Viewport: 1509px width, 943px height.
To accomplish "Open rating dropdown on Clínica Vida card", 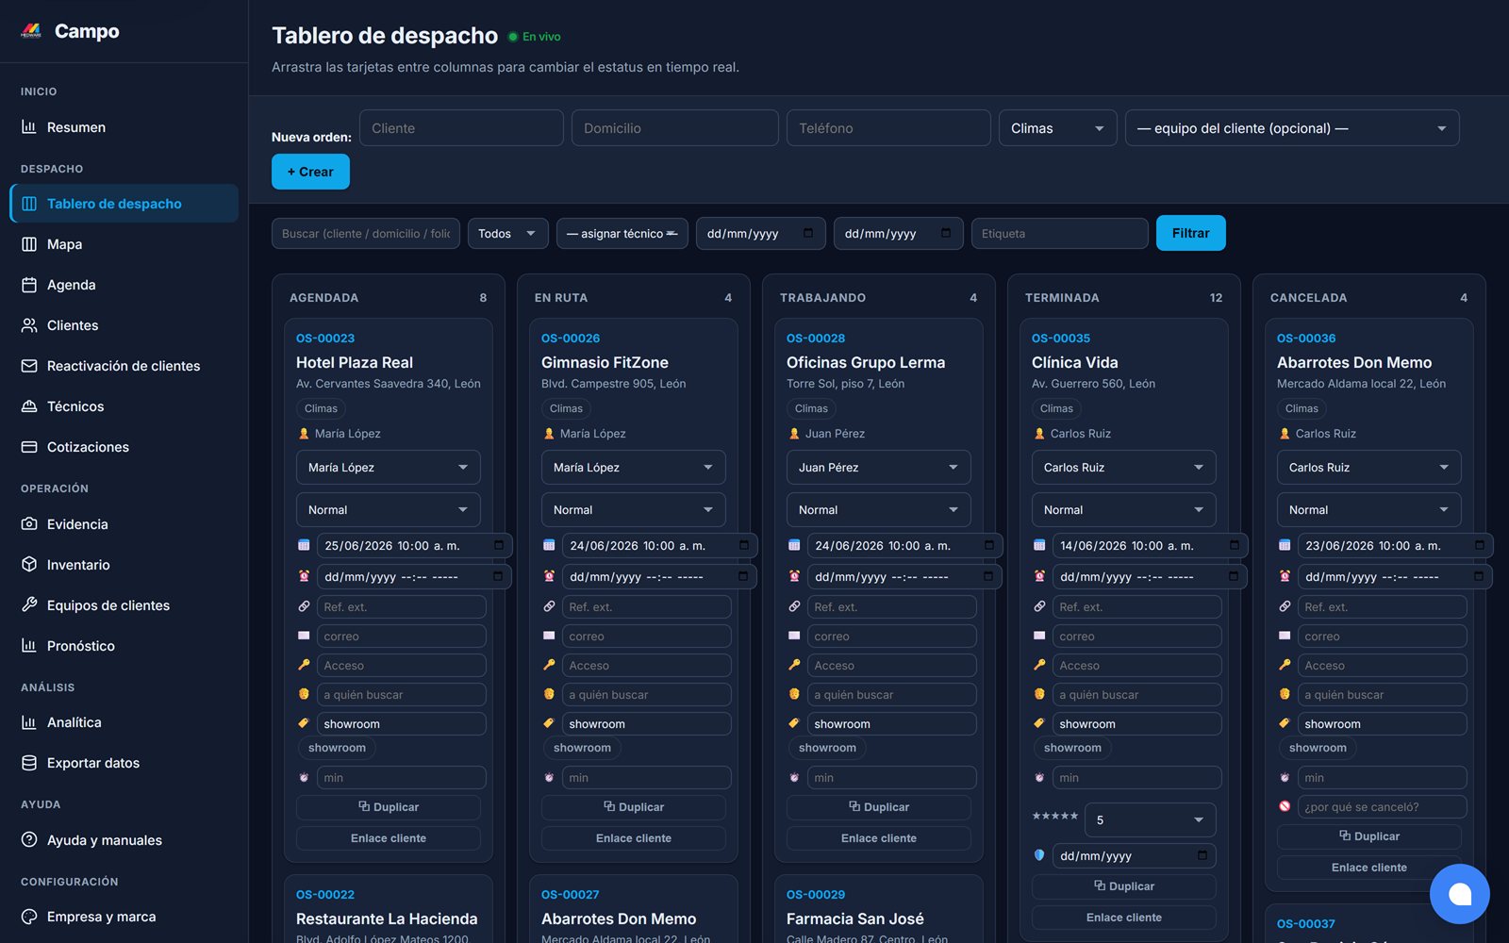I will coord(1150,820).
